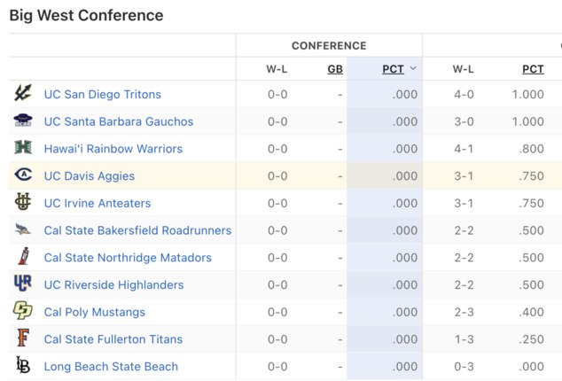Sort by conference GB column header
This screenshot has height=381, width=562.
[335, 69]
